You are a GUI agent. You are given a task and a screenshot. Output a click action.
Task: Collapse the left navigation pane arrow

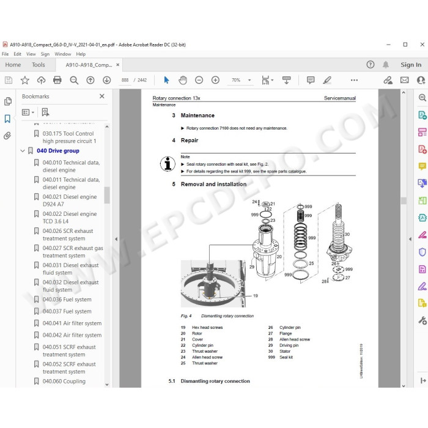click(x=116, y=239)
